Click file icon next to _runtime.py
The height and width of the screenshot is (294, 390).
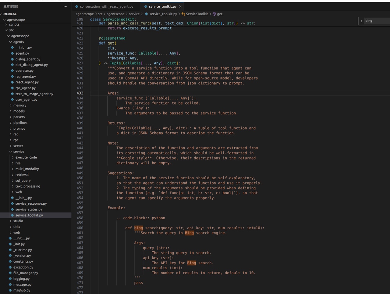pyautogui.click(x=10, y=250)
